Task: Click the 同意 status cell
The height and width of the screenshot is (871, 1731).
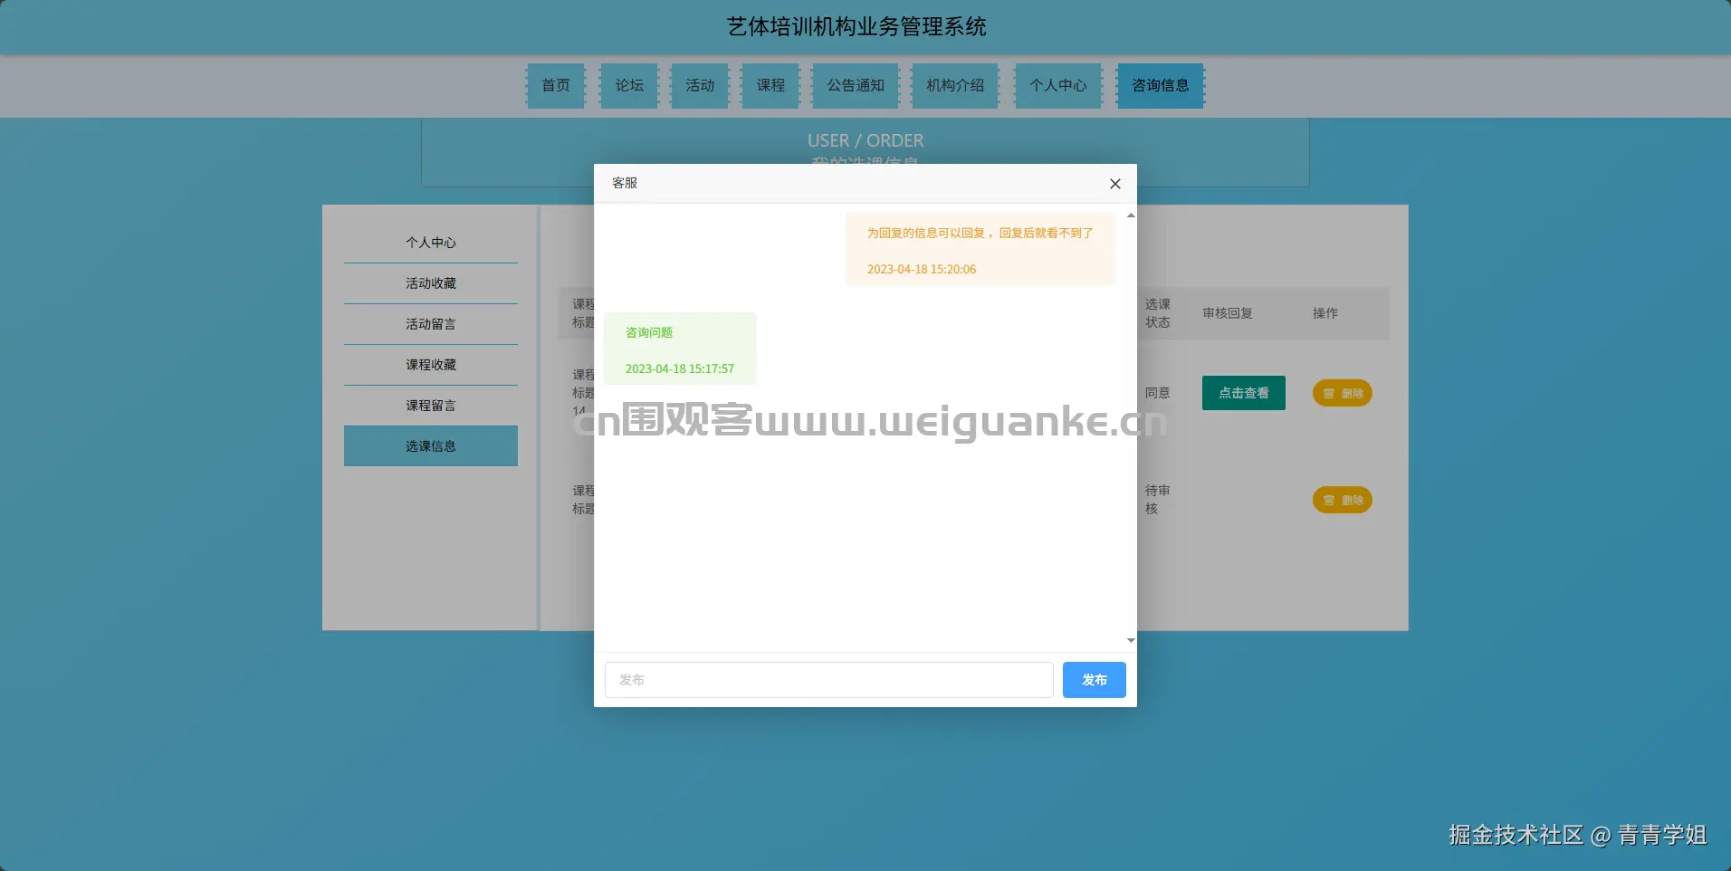Action: 1158,393
